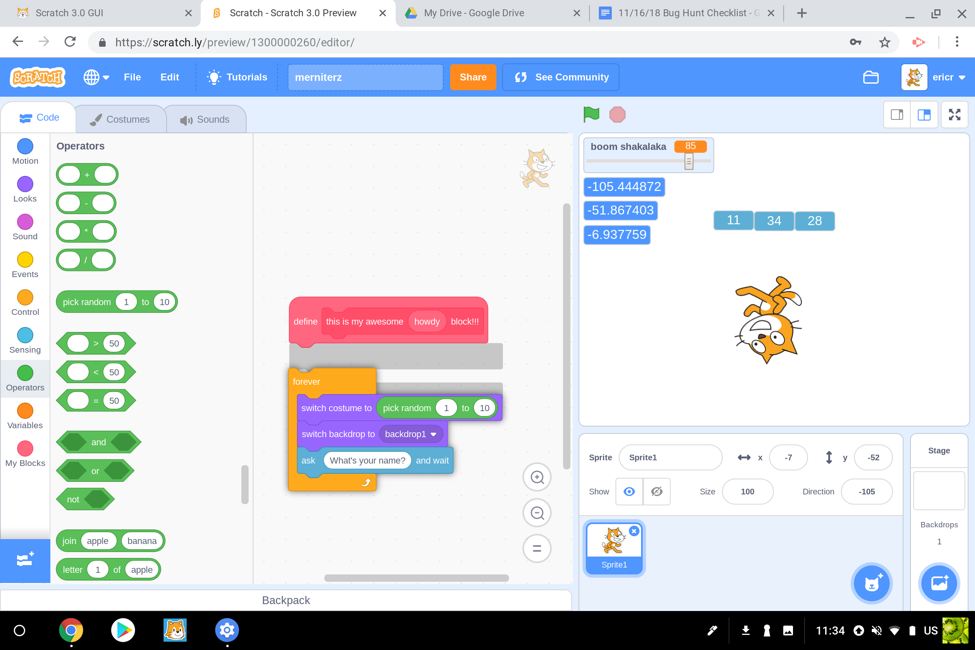This screenshot has width=975, height=650.
Task: Choose a new sprite with cat button
Action: coord(871,583)
